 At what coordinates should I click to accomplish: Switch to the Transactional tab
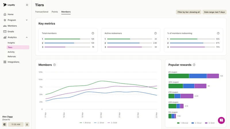42,12
